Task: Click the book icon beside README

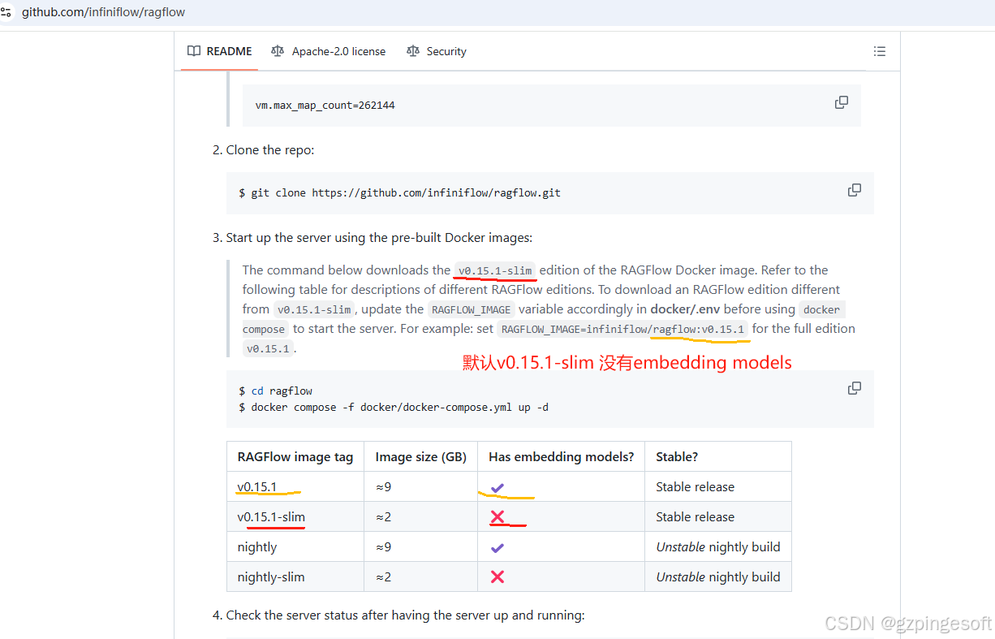Action: 194,51
